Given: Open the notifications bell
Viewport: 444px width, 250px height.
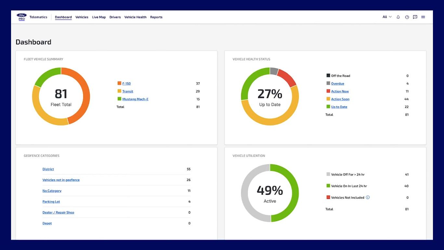Looking at the screenshot, I should (x=398, y=17).
